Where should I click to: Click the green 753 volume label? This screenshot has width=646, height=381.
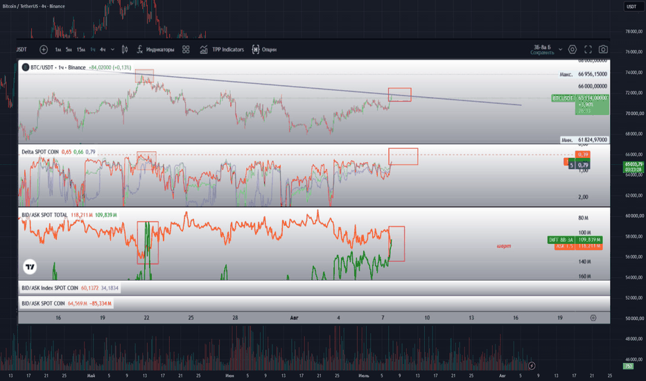pos(628,366)
